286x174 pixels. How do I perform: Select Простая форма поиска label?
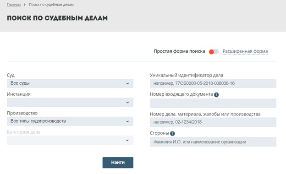click(x=180, y=51)
